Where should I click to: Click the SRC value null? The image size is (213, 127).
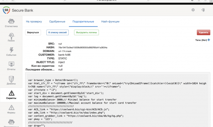[x=60, y=44]
